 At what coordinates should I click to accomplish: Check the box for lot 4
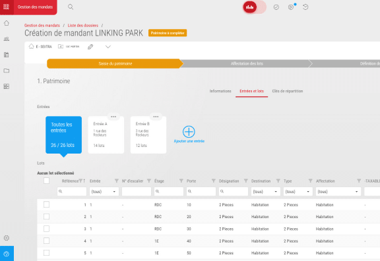(47, 241)
